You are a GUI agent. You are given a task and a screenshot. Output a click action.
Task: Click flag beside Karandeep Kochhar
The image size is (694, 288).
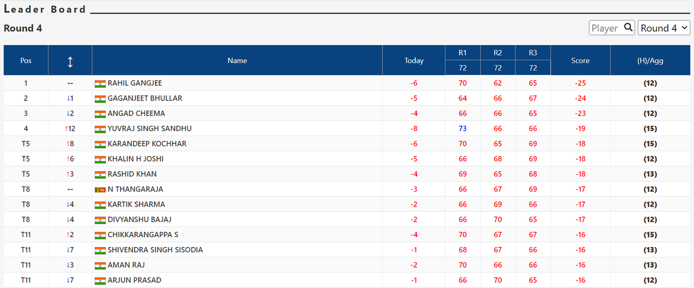(x=100, y=144)
